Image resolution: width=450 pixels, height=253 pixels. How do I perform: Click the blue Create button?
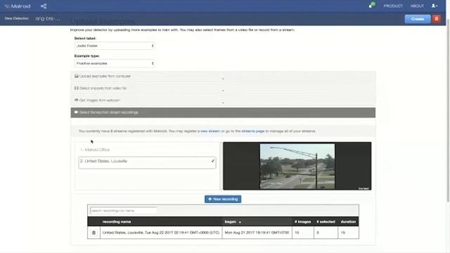click(418, 19)
